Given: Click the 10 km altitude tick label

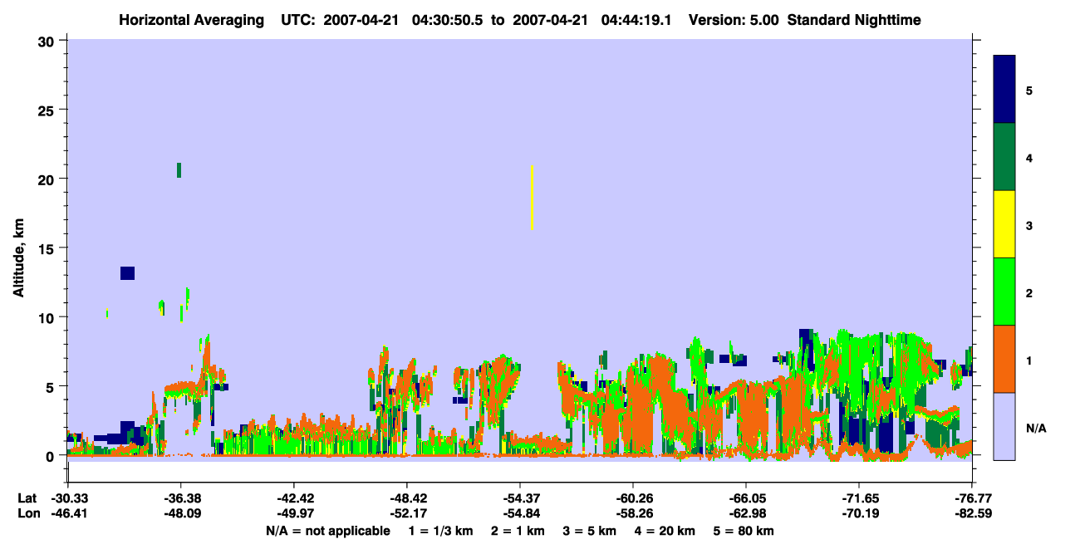Looking at the screenshot, I should [48, 317].
